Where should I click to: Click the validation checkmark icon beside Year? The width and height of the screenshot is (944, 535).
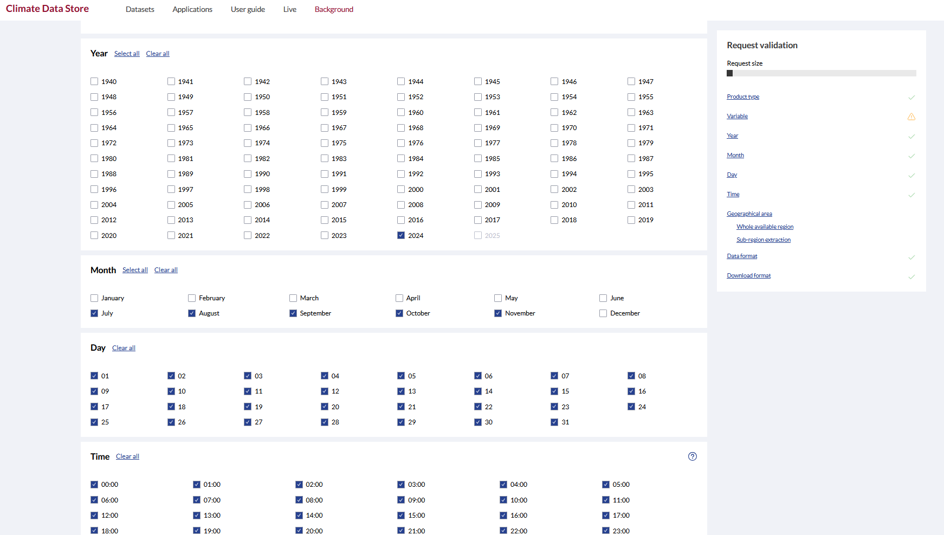tap(911, 137)
